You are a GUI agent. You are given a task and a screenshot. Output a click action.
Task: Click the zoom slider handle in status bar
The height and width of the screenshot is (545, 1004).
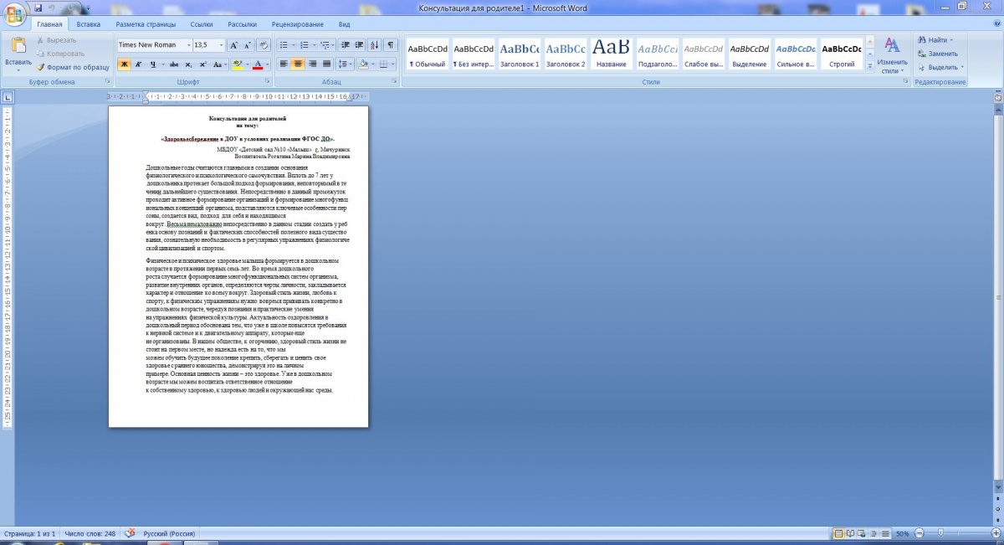(940, 533)
